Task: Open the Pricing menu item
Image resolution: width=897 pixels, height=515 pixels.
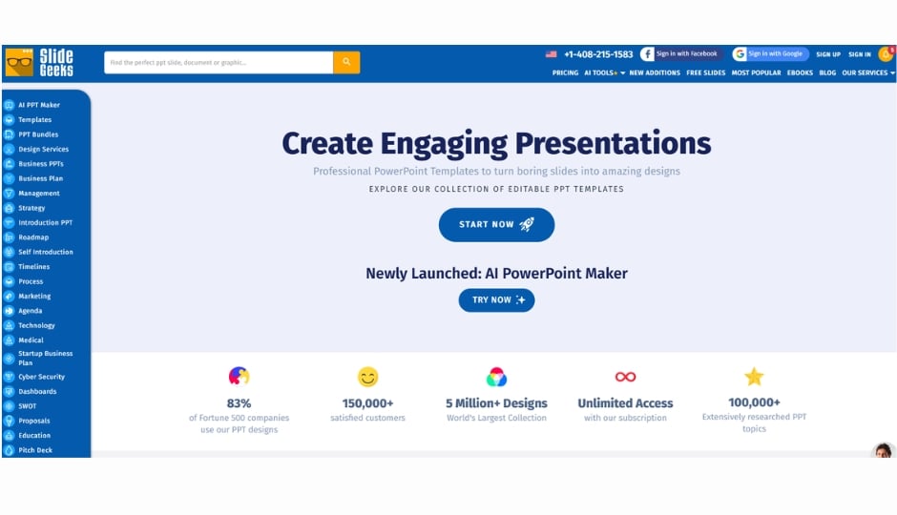Action: [x=565, y=73]
